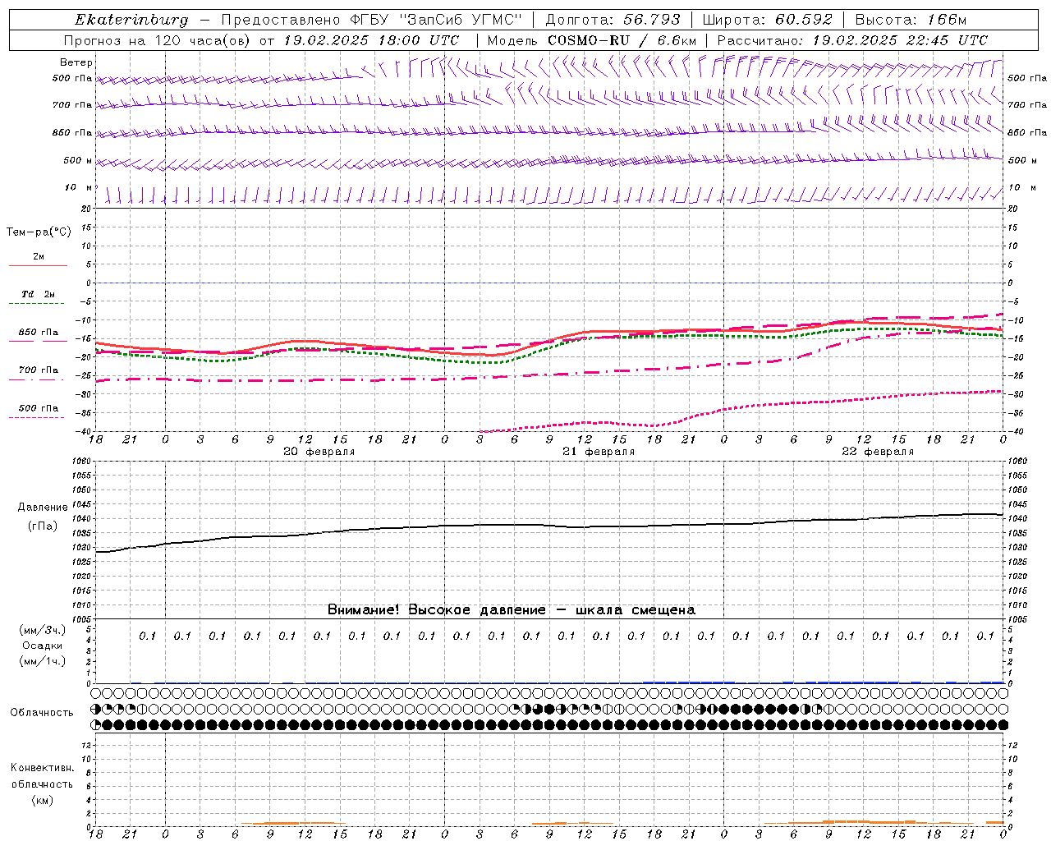Click the 'Осадки' precipitation label
This screenshot has height=841, width=1051.
tap(43, 646)
